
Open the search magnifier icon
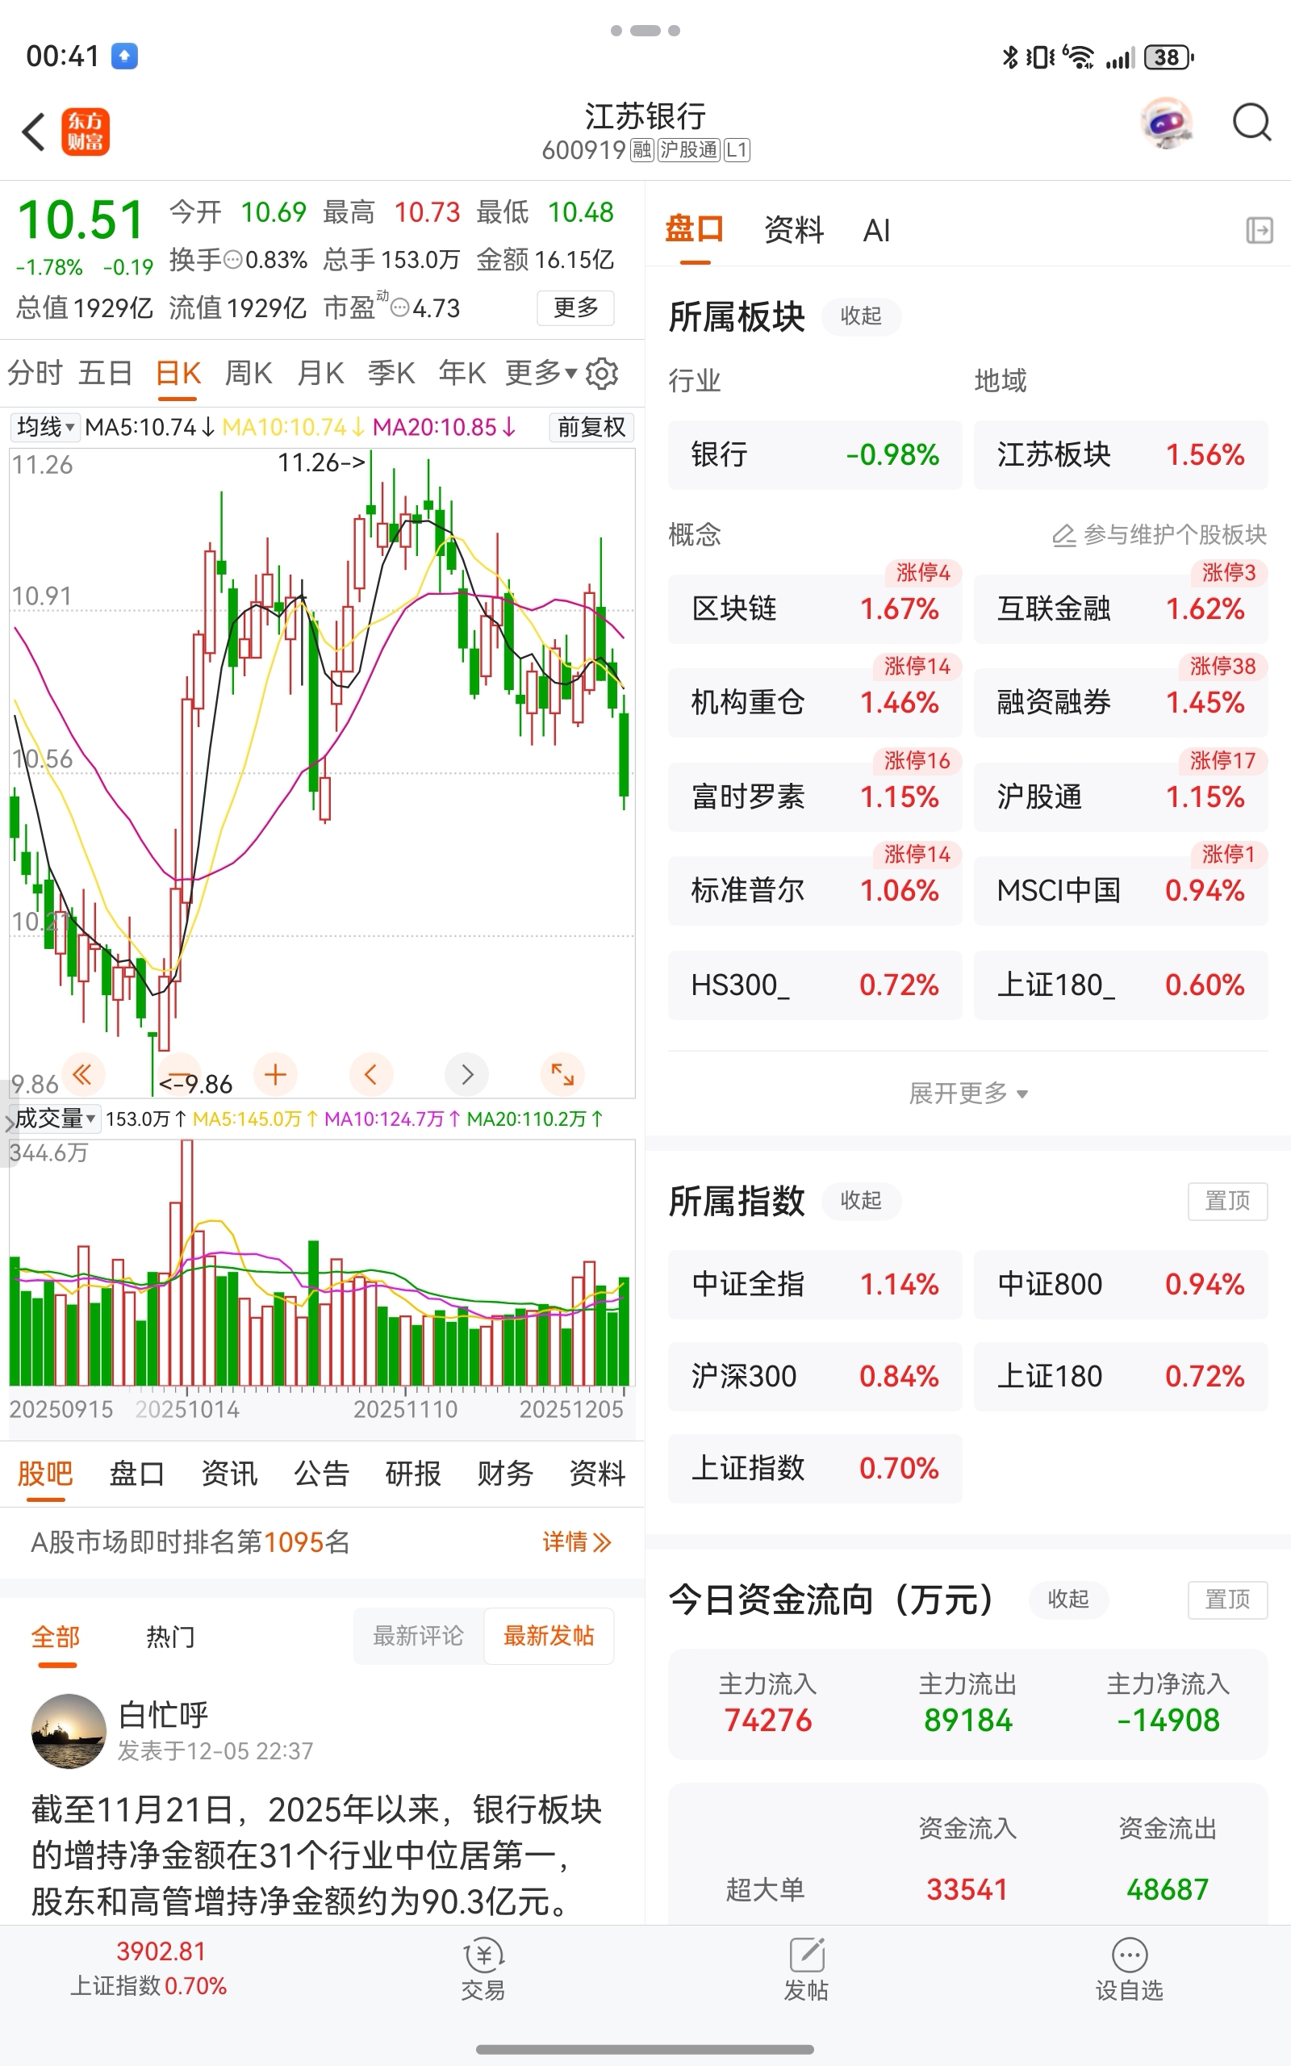[x=1251, y=122]
